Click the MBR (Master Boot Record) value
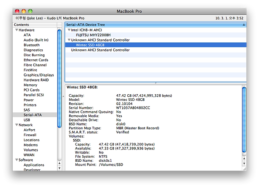Screen dimensions: 259x188 tap(137, 128)
